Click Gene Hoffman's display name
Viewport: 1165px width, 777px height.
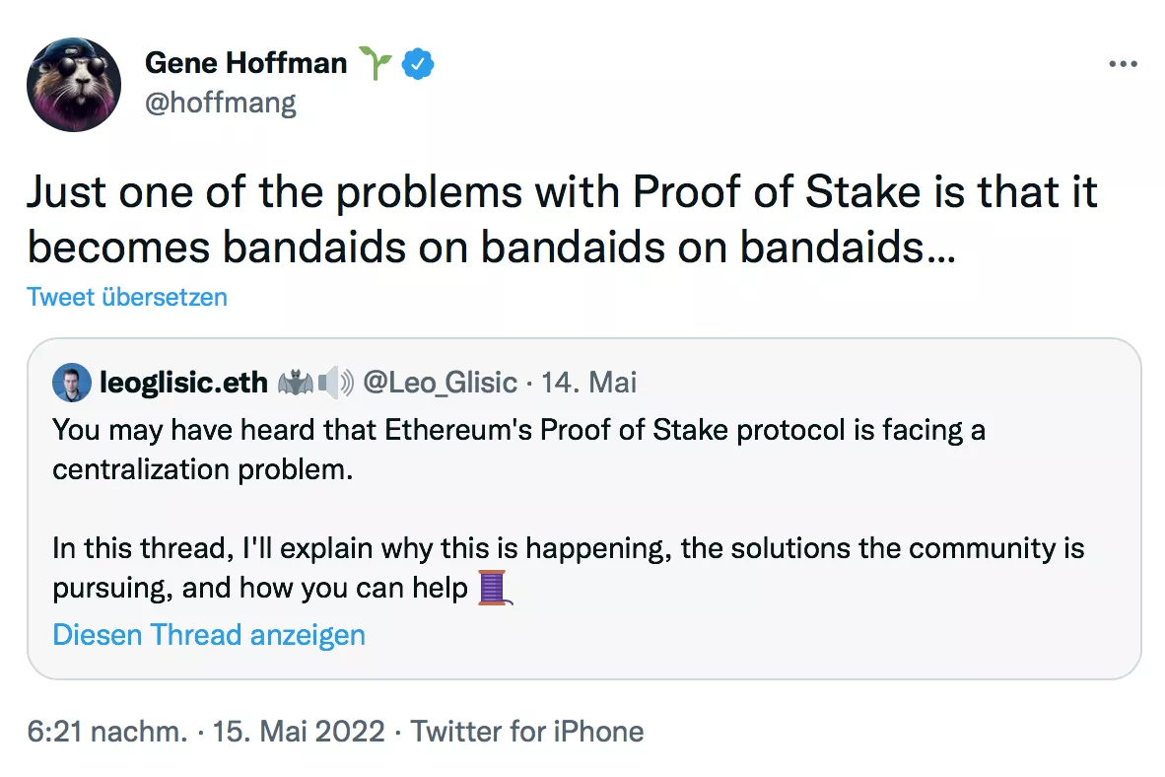(245, 62)
